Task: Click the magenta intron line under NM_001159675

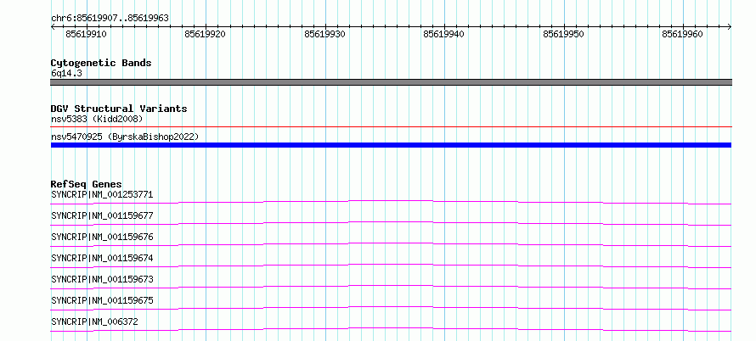Action: (x=391, y=307)
